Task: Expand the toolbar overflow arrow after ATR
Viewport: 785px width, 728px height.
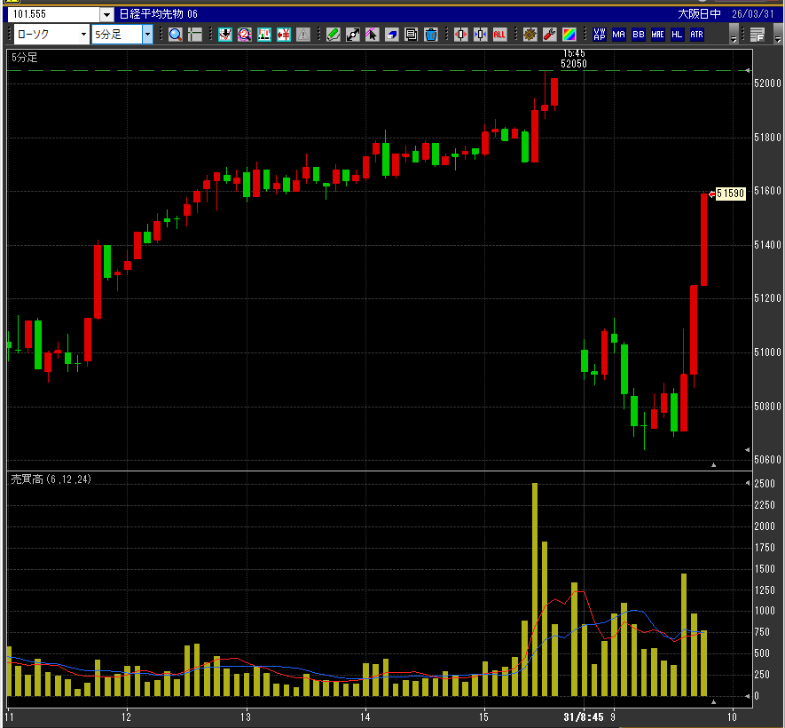Action: pos(734,36)
